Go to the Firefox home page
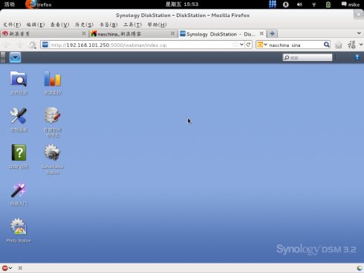This screenshot has width=364, height=273. tap(339, 45)
